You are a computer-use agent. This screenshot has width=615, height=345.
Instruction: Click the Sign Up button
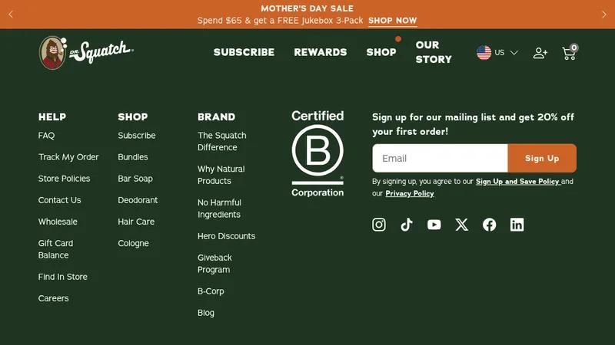(542, 158)
